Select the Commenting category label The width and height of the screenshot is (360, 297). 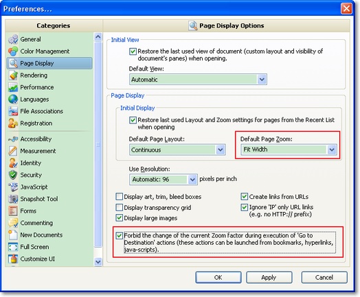(36, 223)
